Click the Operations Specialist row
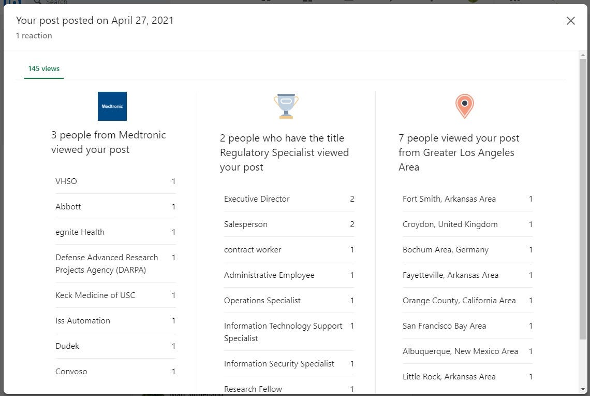Viewport: 590px width, 396px height. tap(289, 300)
